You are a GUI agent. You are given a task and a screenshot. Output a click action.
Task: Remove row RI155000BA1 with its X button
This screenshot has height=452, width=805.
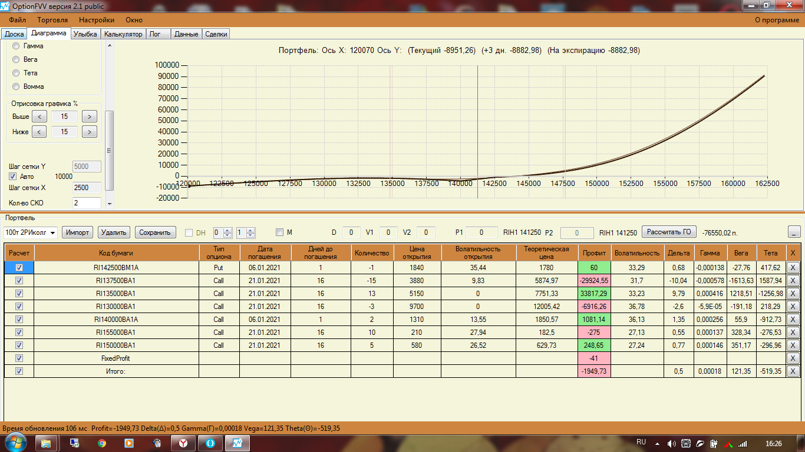point(793,332)
